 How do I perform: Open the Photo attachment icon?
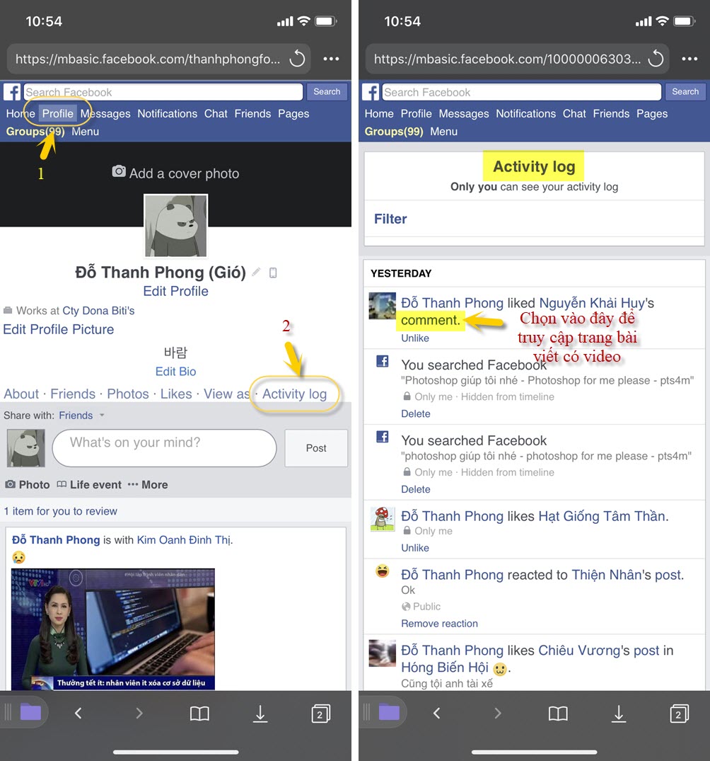(x=11, y=484)
